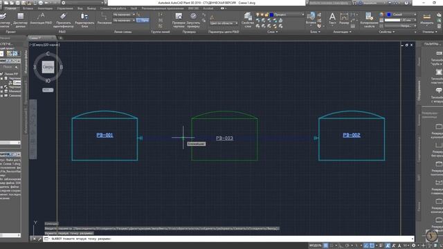Open the Home (Главная) ribbon tab
443x249 pixels.
pos(11,8)
